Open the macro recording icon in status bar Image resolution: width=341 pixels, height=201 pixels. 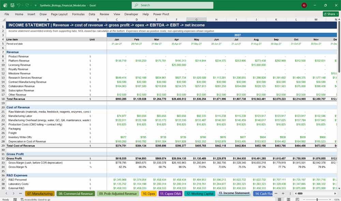click(x=15, y=200)
